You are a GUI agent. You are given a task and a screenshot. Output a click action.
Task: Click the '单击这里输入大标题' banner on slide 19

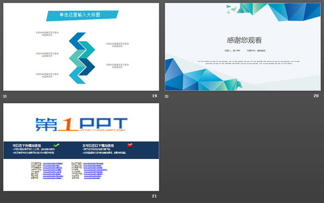tap(82, 15)
